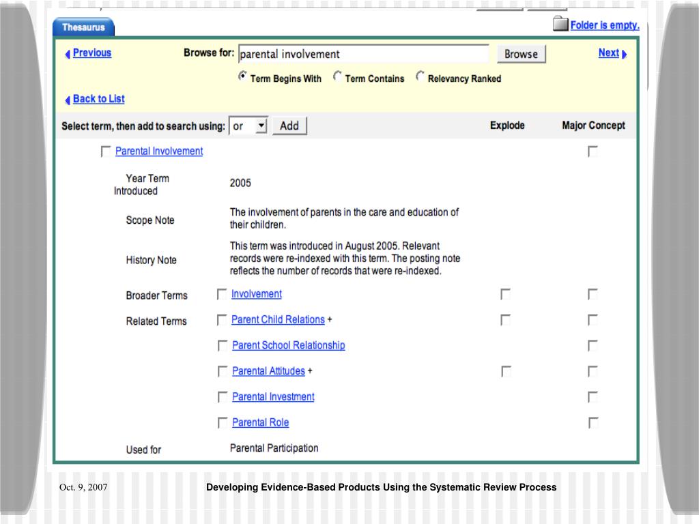This screenshot has width=699, height=524.
Task: Select Term Contains radio button
Action: (337, 76)
